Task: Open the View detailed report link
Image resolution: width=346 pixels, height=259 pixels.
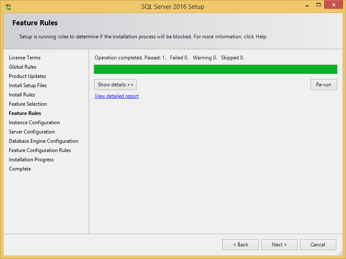Action: pos(117,96)
